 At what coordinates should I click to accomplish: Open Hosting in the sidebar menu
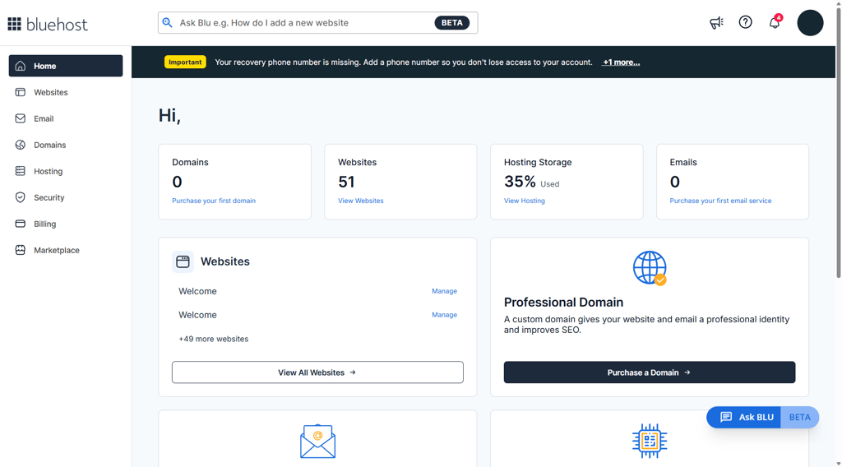pyautogui.click(x=66, y=171)
